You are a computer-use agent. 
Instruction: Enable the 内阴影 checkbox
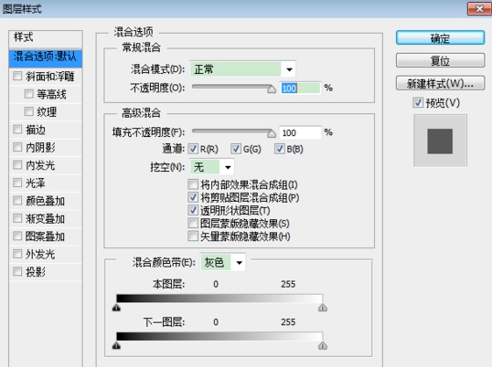[x=17, y=147]
